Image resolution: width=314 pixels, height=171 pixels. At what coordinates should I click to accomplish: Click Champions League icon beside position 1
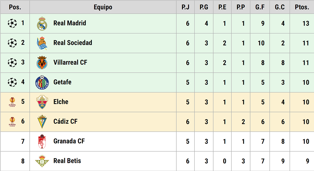[x=12, y=23]
